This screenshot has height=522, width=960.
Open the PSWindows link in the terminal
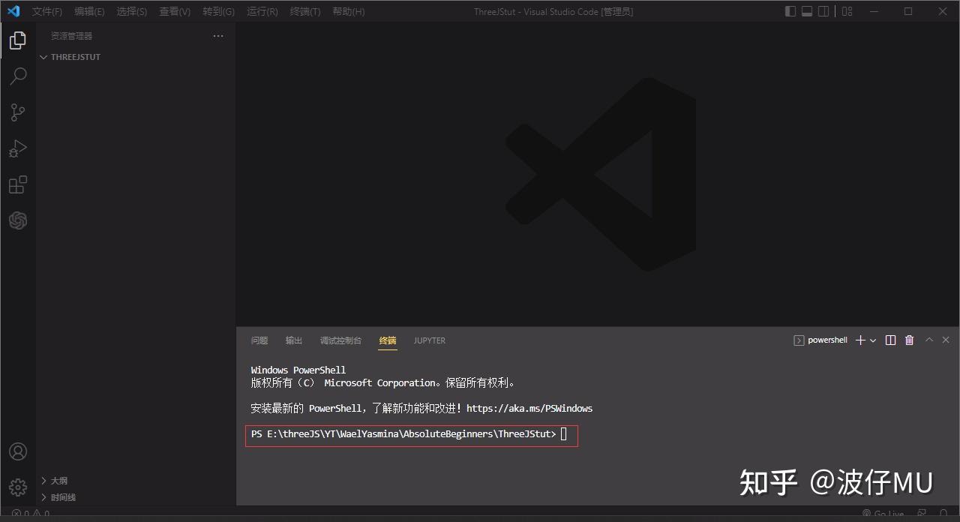530,408
